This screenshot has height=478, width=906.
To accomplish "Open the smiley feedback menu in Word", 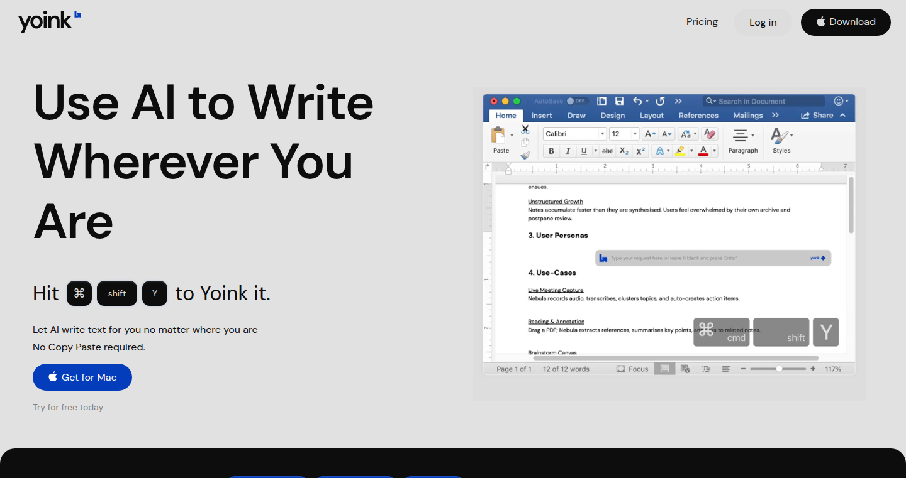I will 841,100.
